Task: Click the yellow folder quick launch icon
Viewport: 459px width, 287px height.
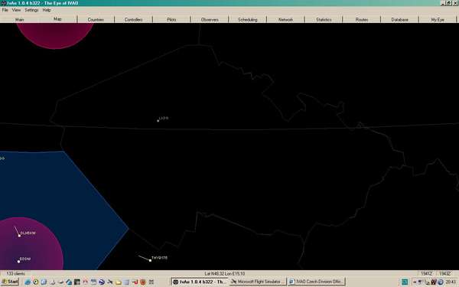Action: [x=119, y=282]
